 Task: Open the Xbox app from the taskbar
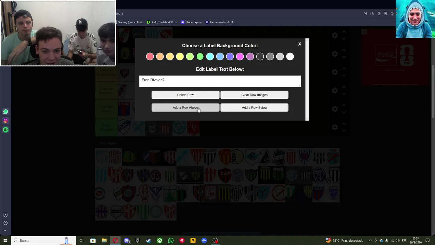160,241
